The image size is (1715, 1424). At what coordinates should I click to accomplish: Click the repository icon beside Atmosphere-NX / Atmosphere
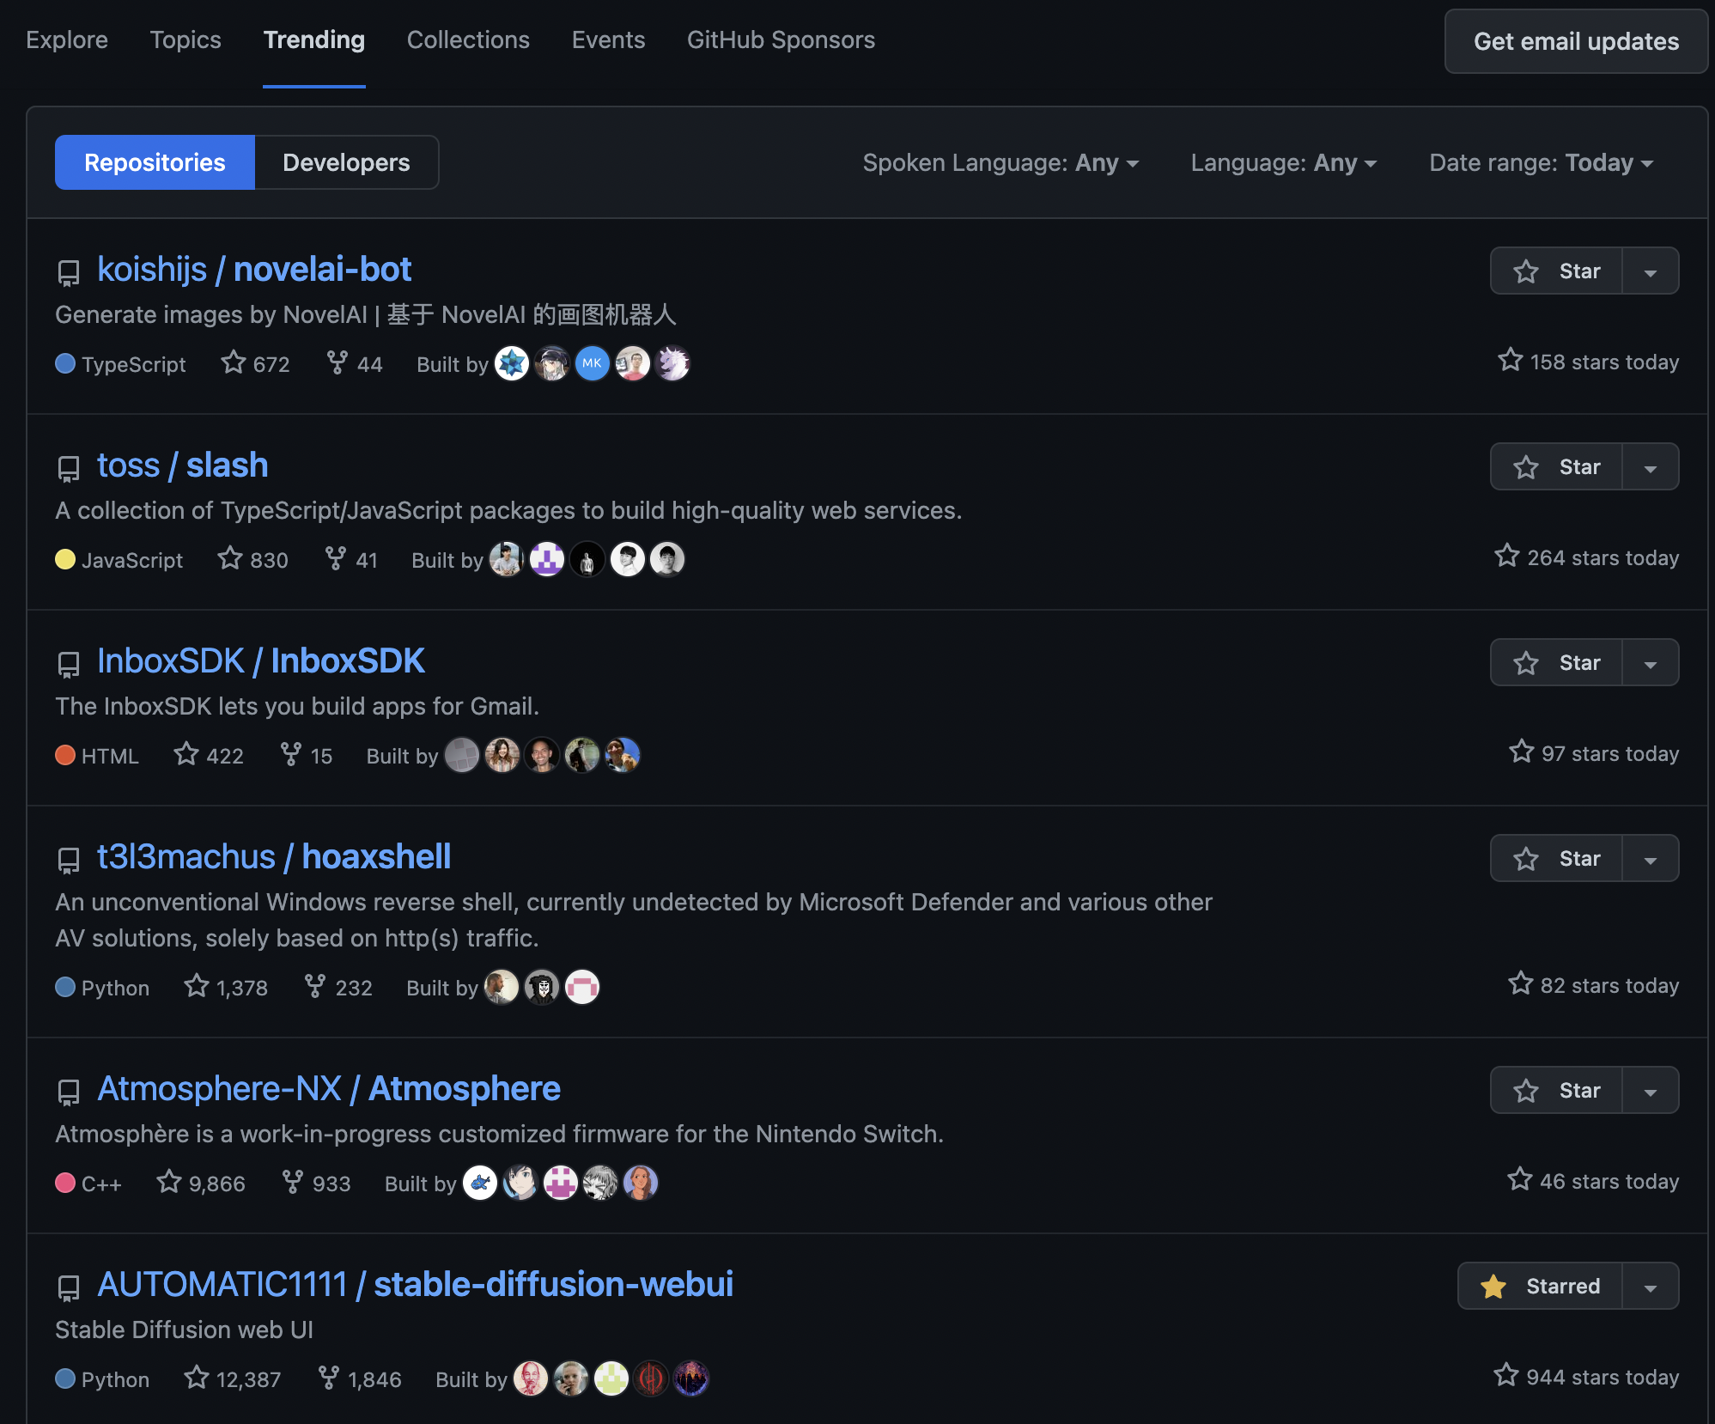coord(68,1092)
